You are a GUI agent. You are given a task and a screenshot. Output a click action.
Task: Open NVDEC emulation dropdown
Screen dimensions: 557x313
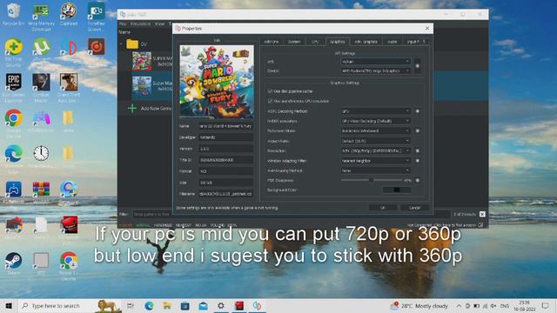(375, 121)
